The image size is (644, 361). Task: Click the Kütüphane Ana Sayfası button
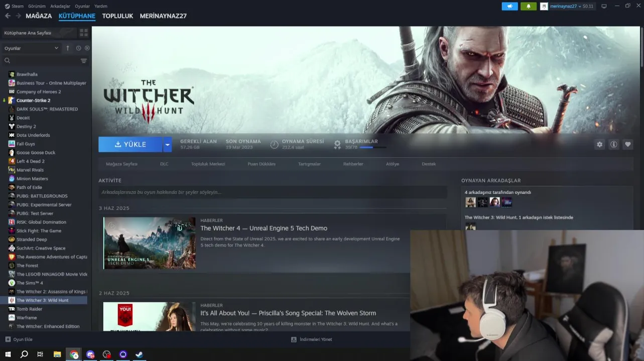(39, 33)
